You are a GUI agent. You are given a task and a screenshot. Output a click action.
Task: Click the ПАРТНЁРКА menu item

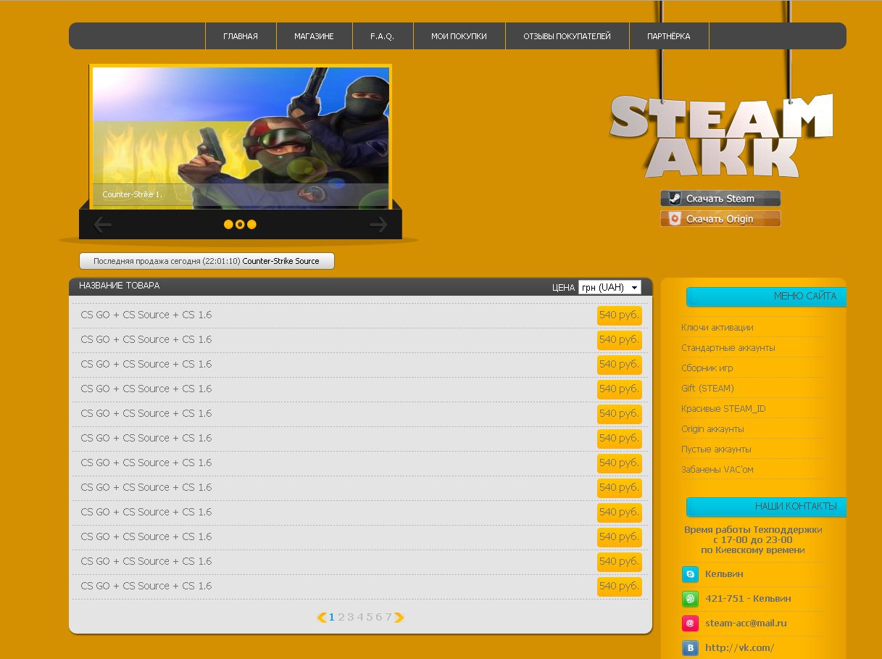tap(669, 36)
